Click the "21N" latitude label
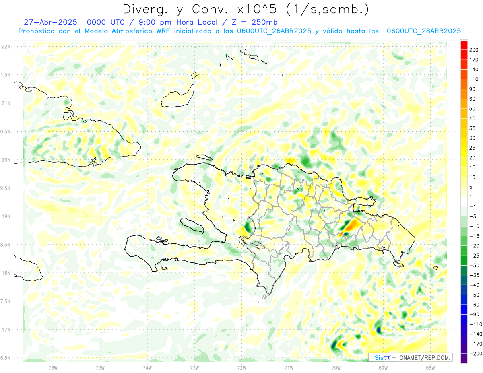The image size is (483, 373). coord(6,103)
